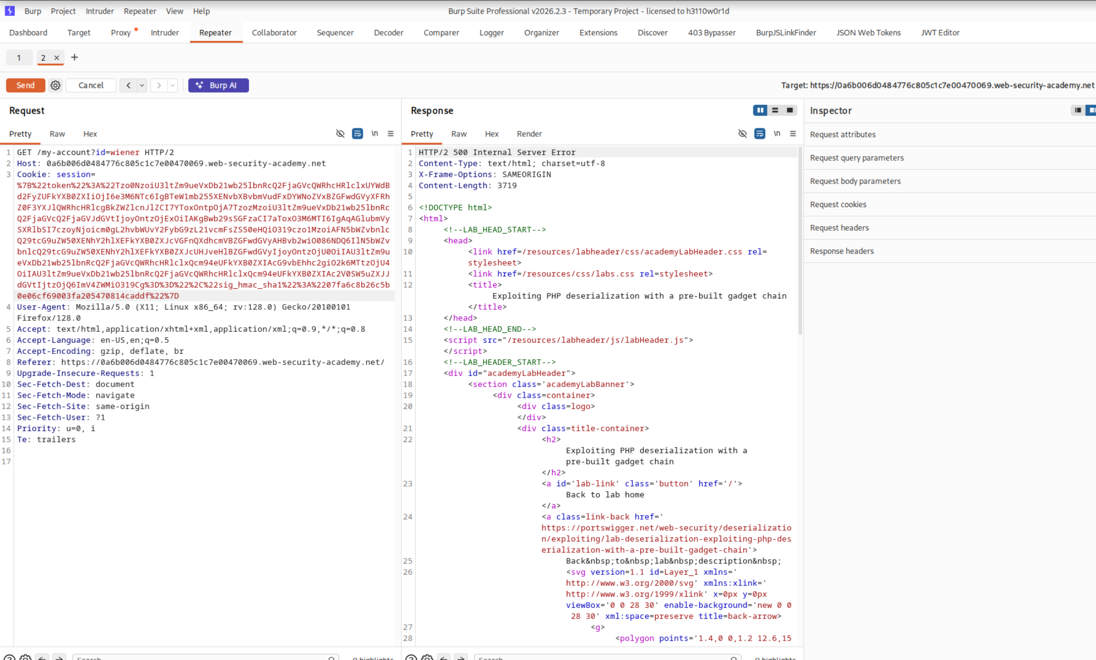
Task: Open the Response pane hamburger options menu
Action: coord(793,134)
